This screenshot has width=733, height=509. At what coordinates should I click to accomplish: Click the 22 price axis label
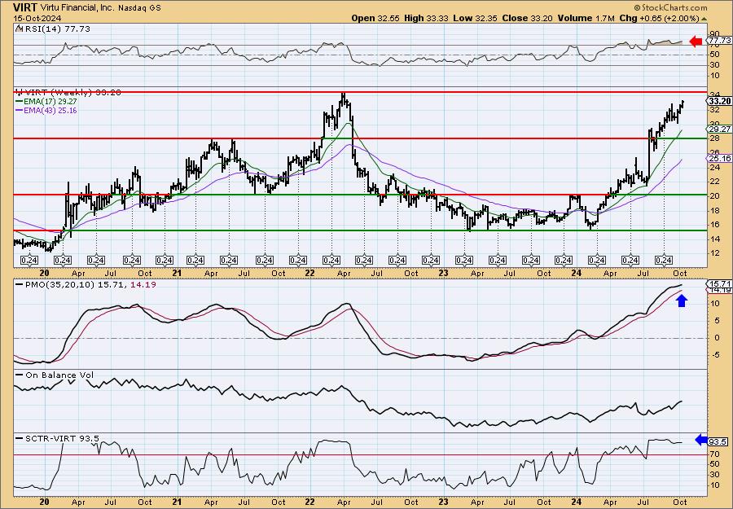pos(714,182)
